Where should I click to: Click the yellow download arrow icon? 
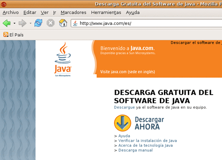click(x=123, y=123)
